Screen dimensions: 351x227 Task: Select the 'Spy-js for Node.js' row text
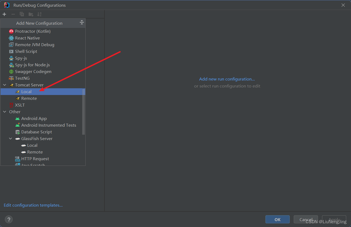[x=32, y=65]
